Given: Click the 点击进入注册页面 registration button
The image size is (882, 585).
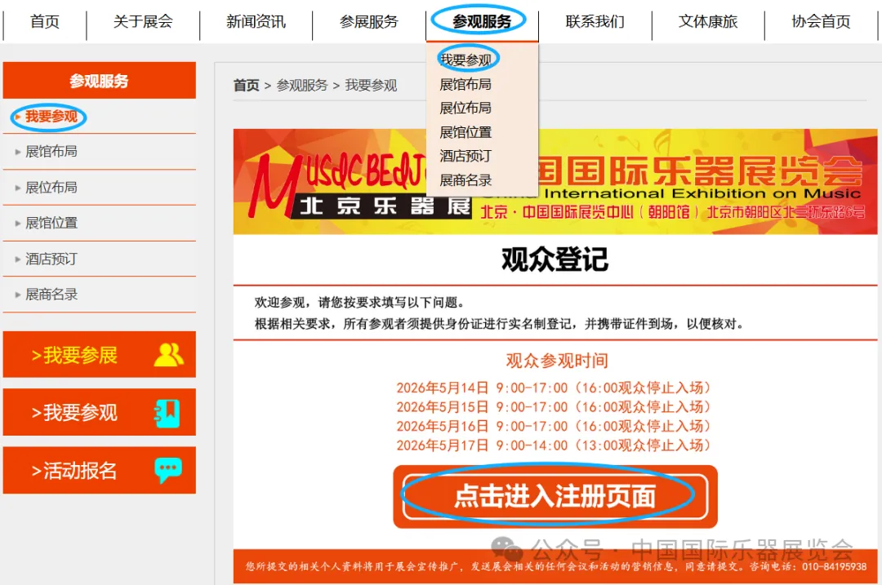Looking at the screenshot, I should coord(555,497).
